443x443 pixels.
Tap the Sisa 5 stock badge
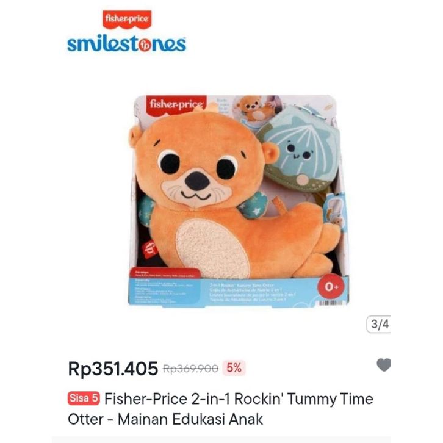coord(84,398)
